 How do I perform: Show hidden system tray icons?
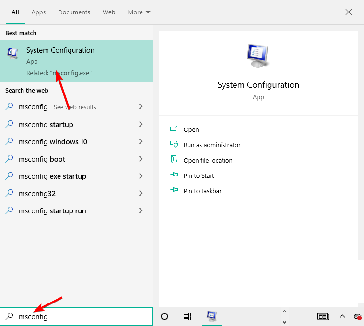coord(342,316)
